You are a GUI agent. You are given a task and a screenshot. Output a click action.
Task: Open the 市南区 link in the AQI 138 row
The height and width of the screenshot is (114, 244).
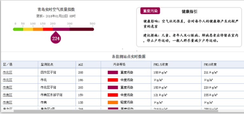tap(8, 102)
